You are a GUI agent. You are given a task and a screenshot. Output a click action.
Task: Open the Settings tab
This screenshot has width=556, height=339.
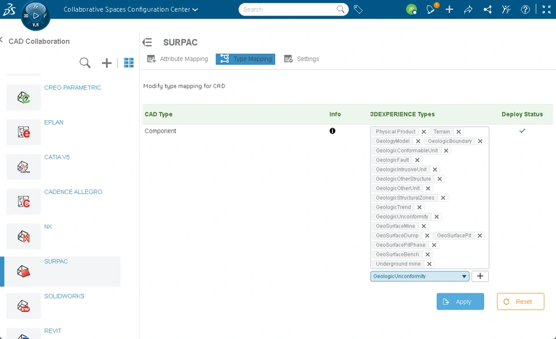pyautogui.click(x=301, y=59)
